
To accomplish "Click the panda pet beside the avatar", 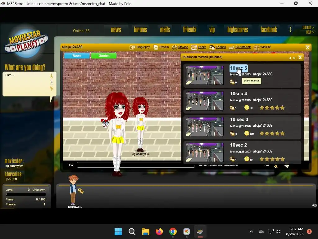I will (x=105, y=123).
